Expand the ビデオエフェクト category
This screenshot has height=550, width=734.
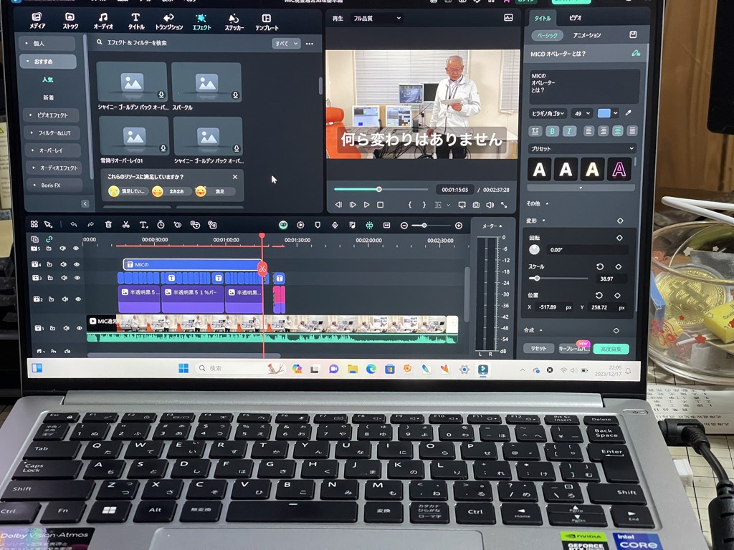coord(52,115)
